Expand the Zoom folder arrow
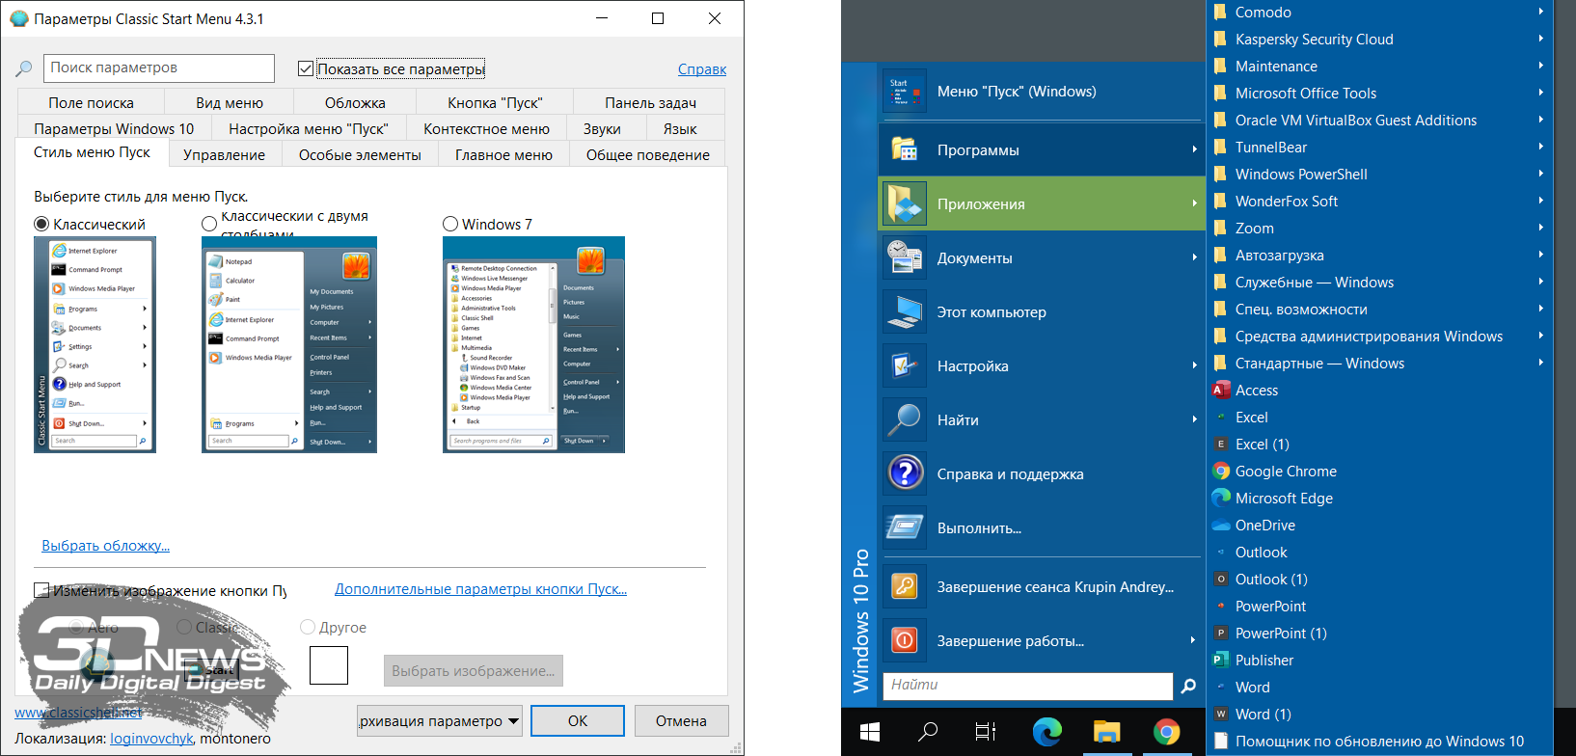This screenshot has height=756, width=1576. (x=1541, y=228)
